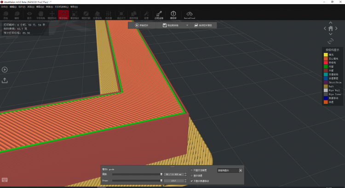Click the 3D rotation reset icon

330,41
